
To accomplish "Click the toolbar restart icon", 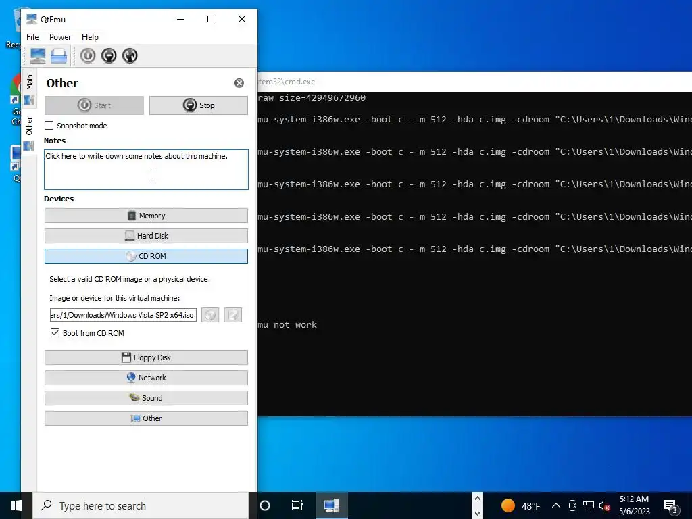I will pos(130,55).
